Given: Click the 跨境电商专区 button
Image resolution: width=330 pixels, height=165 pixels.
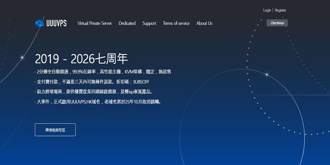Looking at the screenshot, I should (x=55, y=130).
